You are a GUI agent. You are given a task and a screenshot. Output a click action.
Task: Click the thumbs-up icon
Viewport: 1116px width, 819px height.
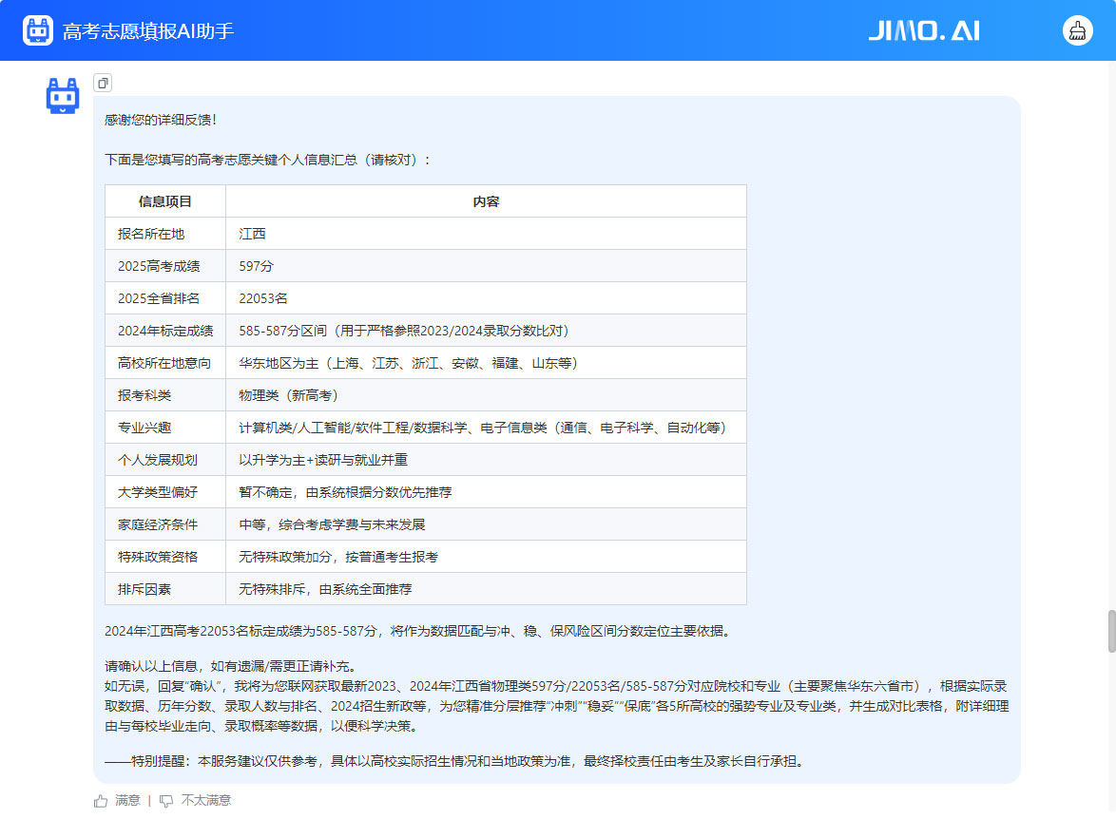101,801
